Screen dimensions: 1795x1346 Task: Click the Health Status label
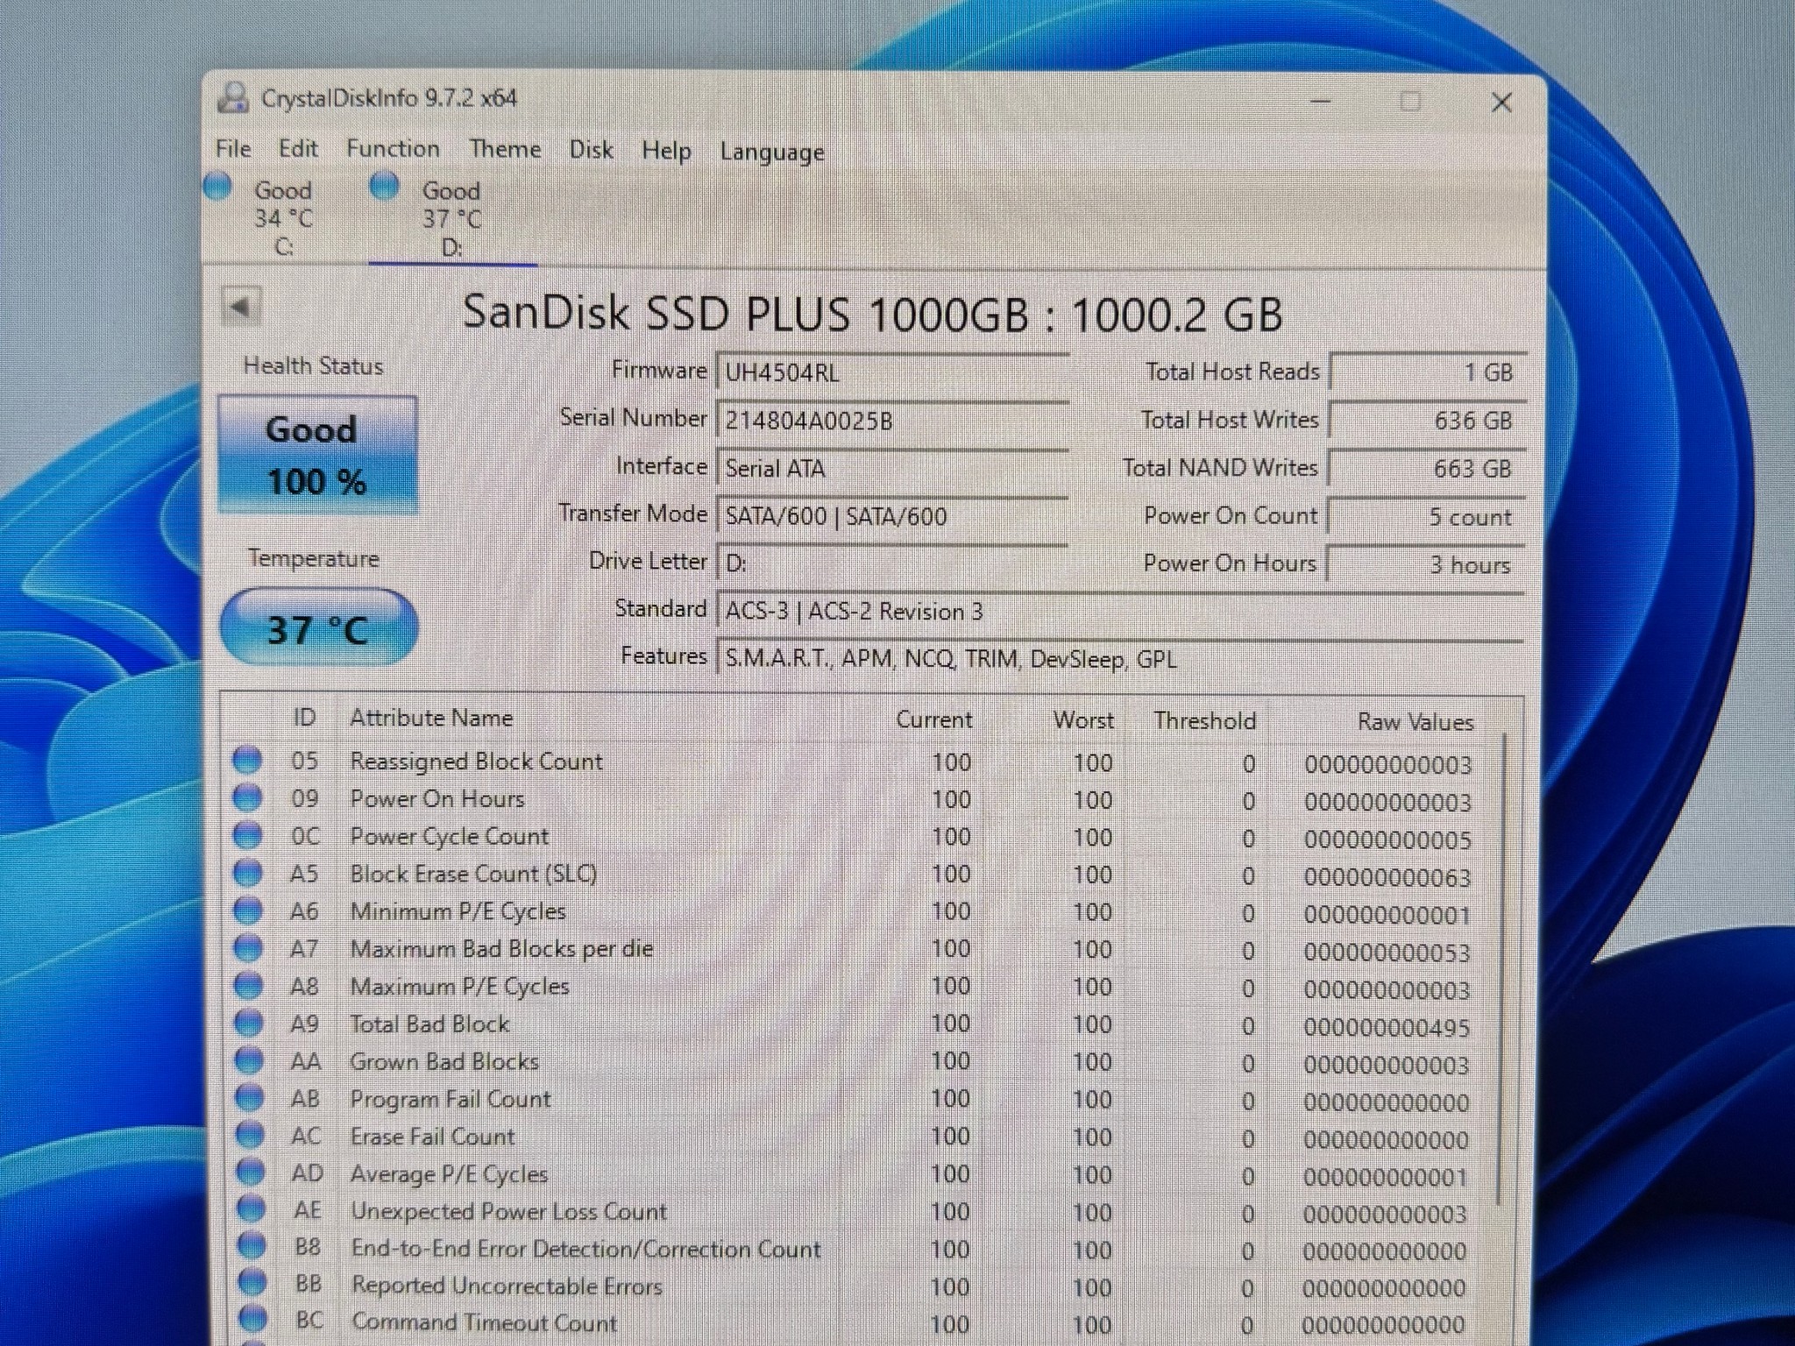[313, 365]
